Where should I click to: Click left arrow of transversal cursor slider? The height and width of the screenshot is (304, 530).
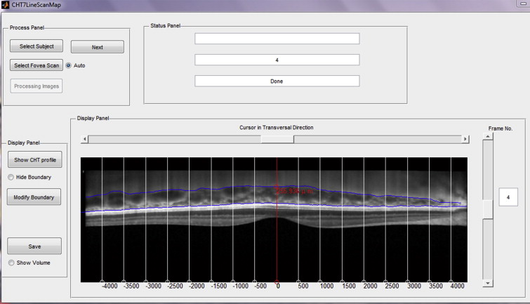point(85,139)
